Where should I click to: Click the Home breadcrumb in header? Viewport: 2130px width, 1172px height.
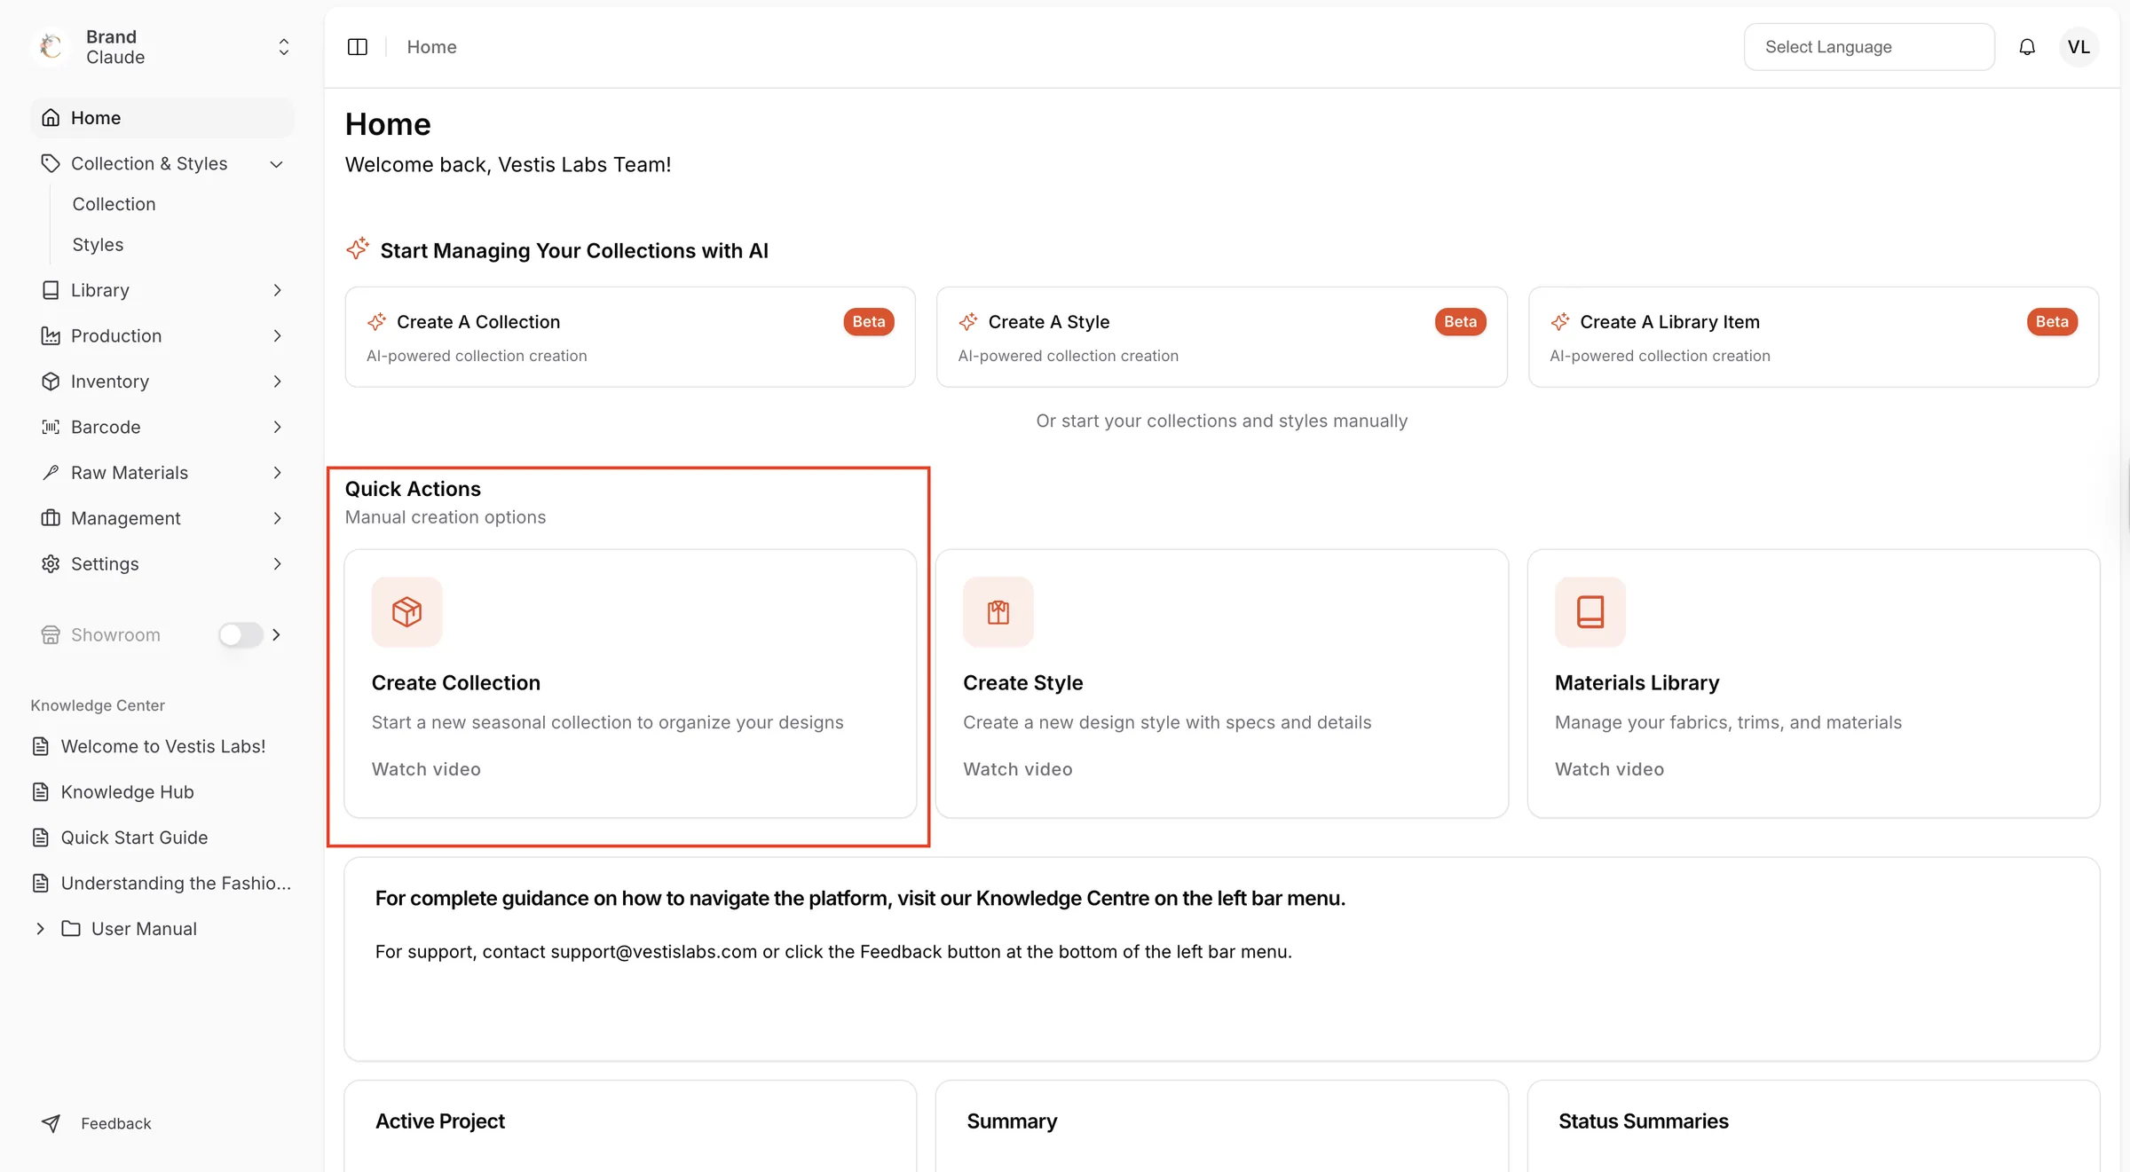pos(431,47)
